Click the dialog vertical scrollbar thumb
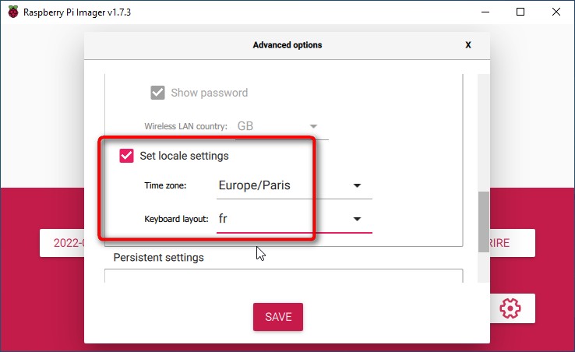This screenshot has height=352, width=575. (484, 222)
